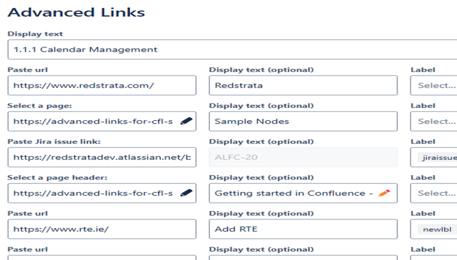Click the Paste url field containing www.rte.ie
The width and height of the screenshot is (457, 260).
(x=102, y=229)
